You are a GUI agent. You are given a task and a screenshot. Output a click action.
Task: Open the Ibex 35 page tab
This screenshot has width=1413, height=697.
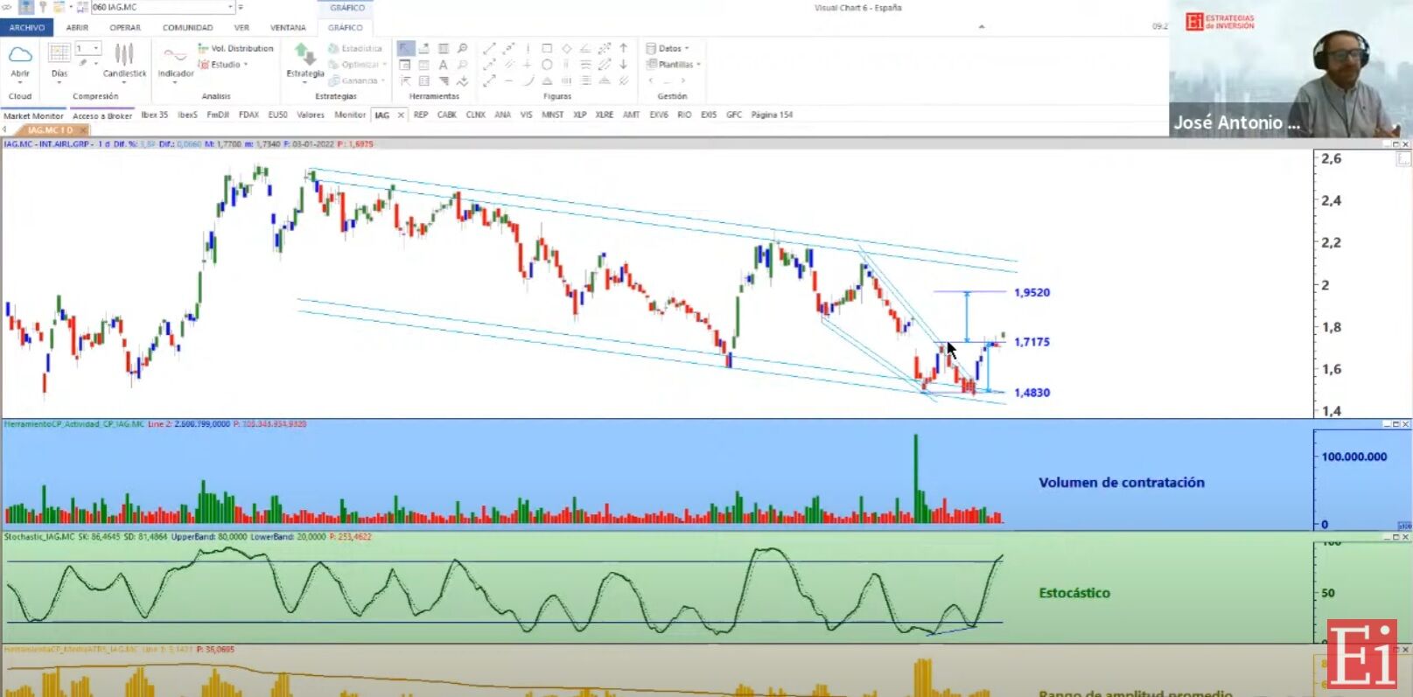click(155, 115)
